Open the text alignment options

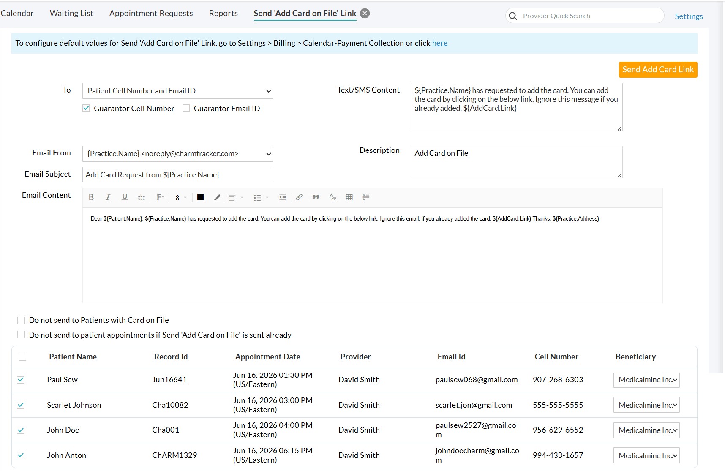pyautogui.click(x=236, y=198)
